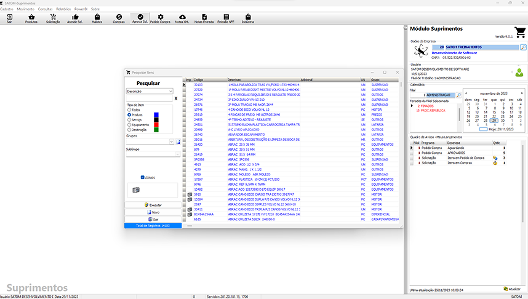
Task: Uncheck the Ativos checkbox
Action: click(x=143, y=177)
